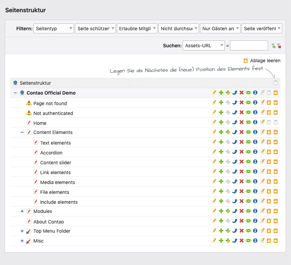The image size is (291, 265).
Task: Duplicate Content Elements with its subpages
Action: point(228,132)
